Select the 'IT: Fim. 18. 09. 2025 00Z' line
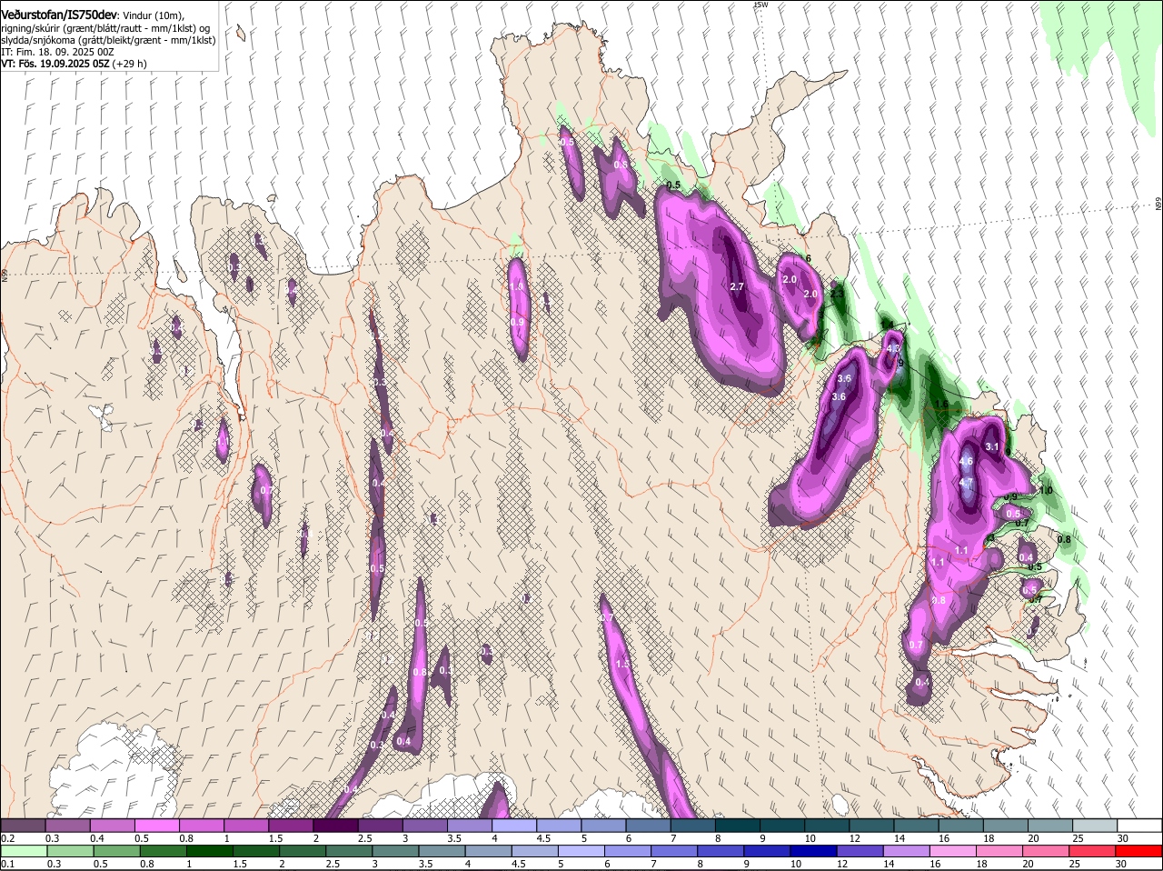 point(57,52)
